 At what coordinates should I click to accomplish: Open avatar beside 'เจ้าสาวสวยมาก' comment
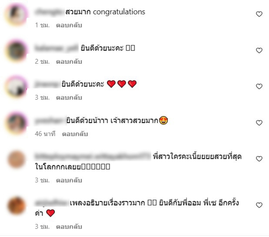click(x=16, y=123)
